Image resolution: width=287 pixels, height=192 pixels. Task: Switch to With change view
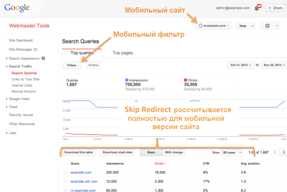point(174,152)
